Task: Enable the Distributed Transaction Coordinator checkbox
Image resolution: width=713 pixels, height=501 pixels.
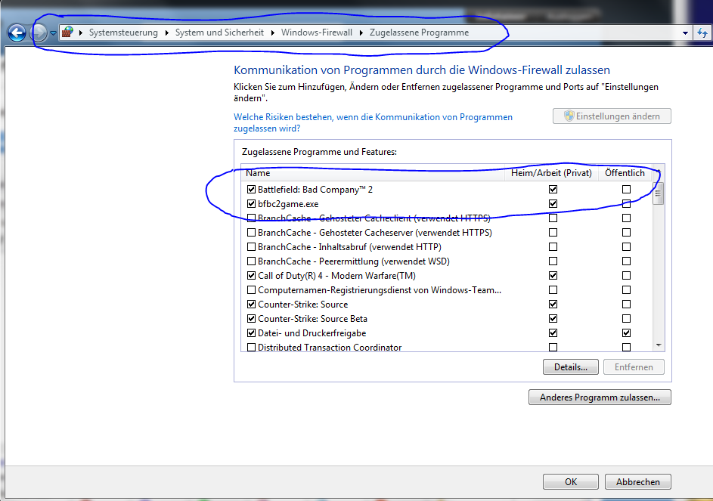Action: pos(251,348)
